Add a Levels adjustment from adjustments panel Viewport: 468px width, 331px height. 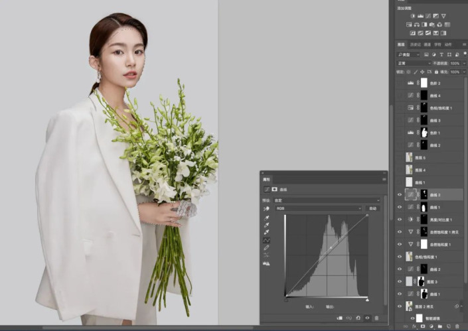[421, 16]
